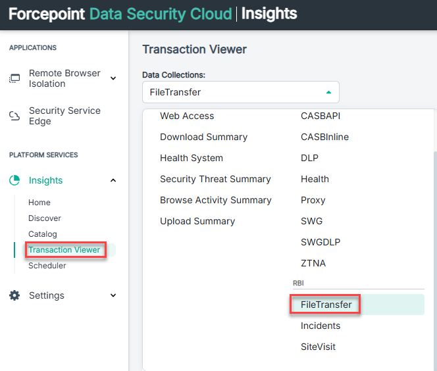Click the Remote Browser Isolation icon
The height and width of the screenshot is (371, 437).
[14, 78]
